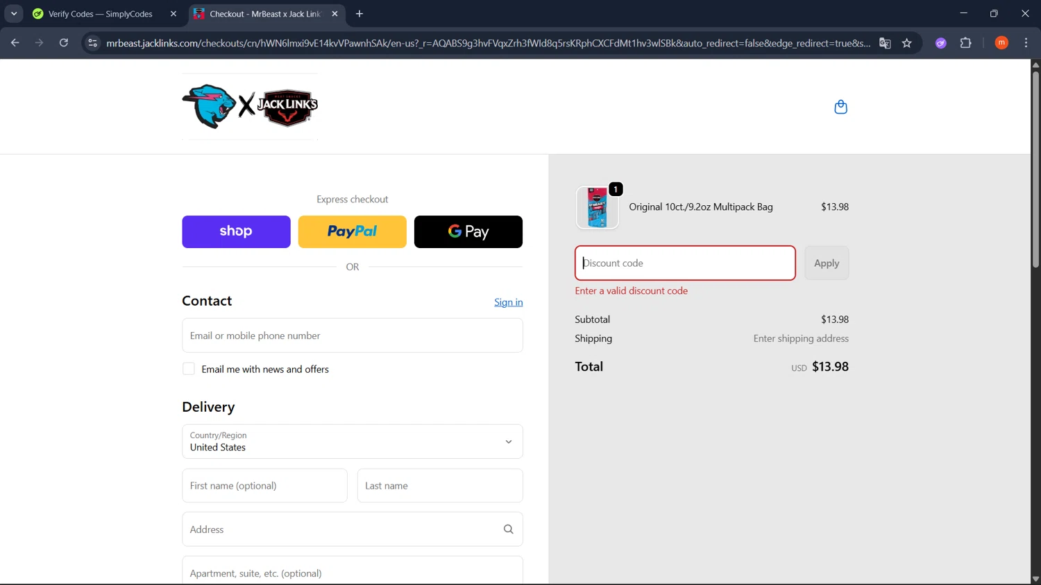1041x585 pixels.
Task: Click the Apply discount button
Action: [827, 263]
